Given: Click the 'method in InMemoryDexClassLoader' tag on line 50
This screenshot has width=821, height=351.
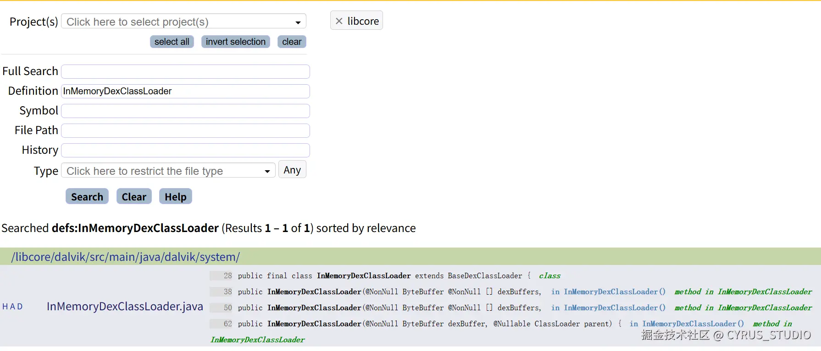Looking at the screenshot, I should (x=743, y=308).
